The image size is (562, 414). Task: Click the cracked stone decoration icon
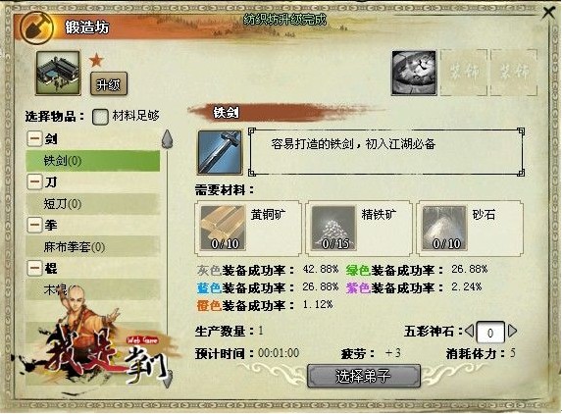(x=414, y=73)
